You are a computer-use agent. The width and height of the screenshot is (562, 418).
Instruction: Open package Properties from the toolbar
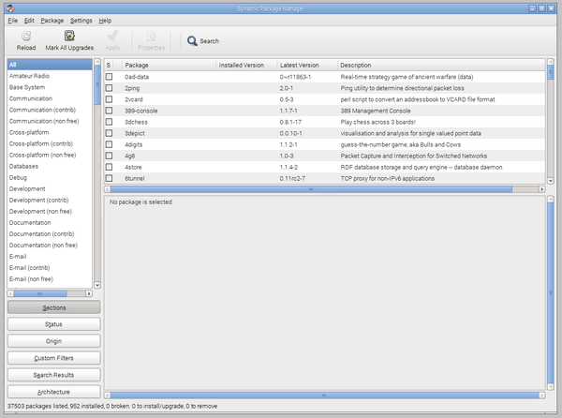click(151, 35)
